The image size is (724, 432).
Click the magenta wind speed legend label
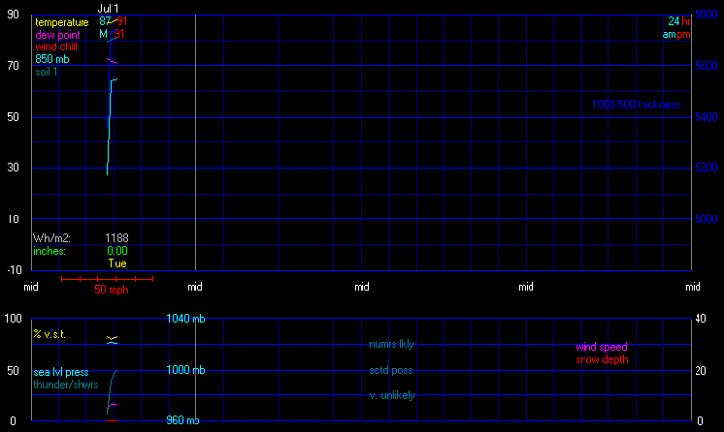click(x=601, y=347)
